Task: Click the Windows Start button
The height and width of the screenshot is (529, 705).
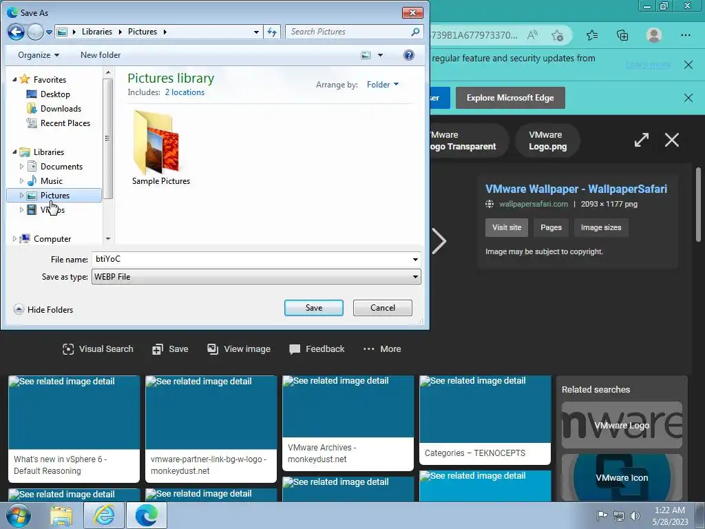Action: 19,515
